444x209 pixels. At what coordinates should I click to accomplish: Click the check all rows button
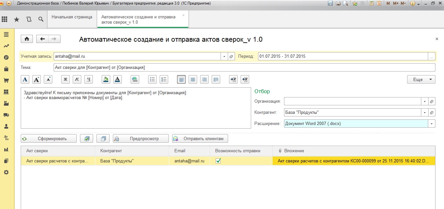tap(87, 138)
